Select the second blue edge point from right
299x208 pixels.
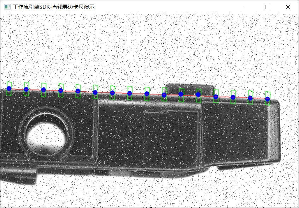(250, 98)
